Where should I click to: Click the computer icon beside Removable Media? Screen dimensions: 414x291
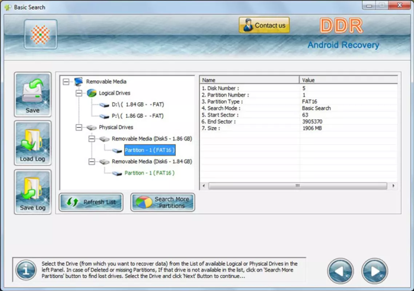tap(79, 81)
